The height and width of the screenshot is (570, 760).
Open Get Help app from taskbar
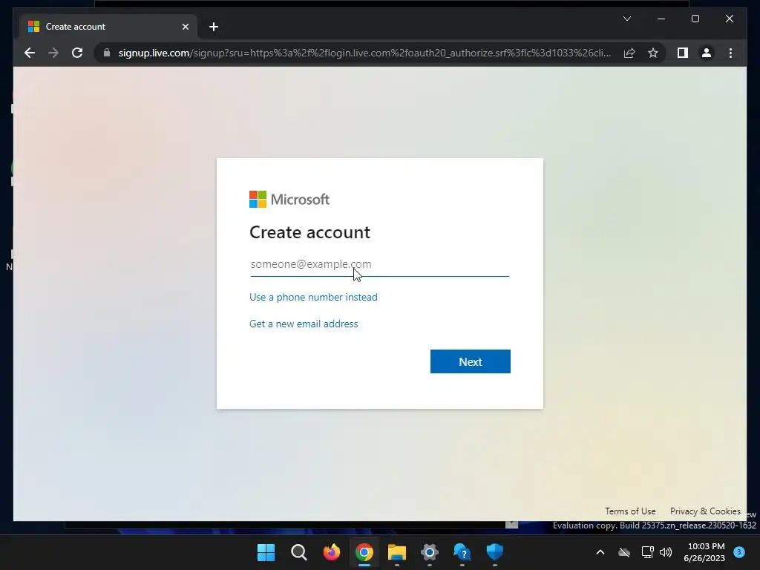tap(462, 552)
